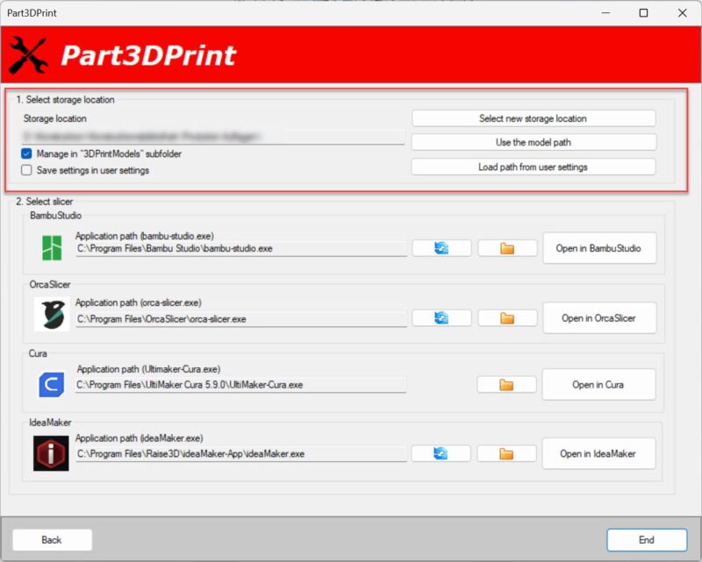The width and height of the screenshot is (702, 562).
Task: Click the BambuStudio green logo icon
Action: pos(52,248)
